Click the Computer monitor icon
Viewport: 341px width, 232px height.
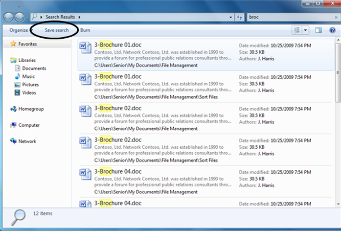[x=13, y=125]
